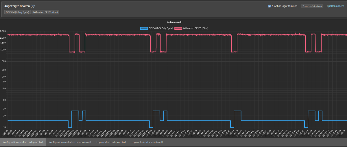Click the 3.000 y-axis tick label
The image size is (347, 147).
click(3, 31)
